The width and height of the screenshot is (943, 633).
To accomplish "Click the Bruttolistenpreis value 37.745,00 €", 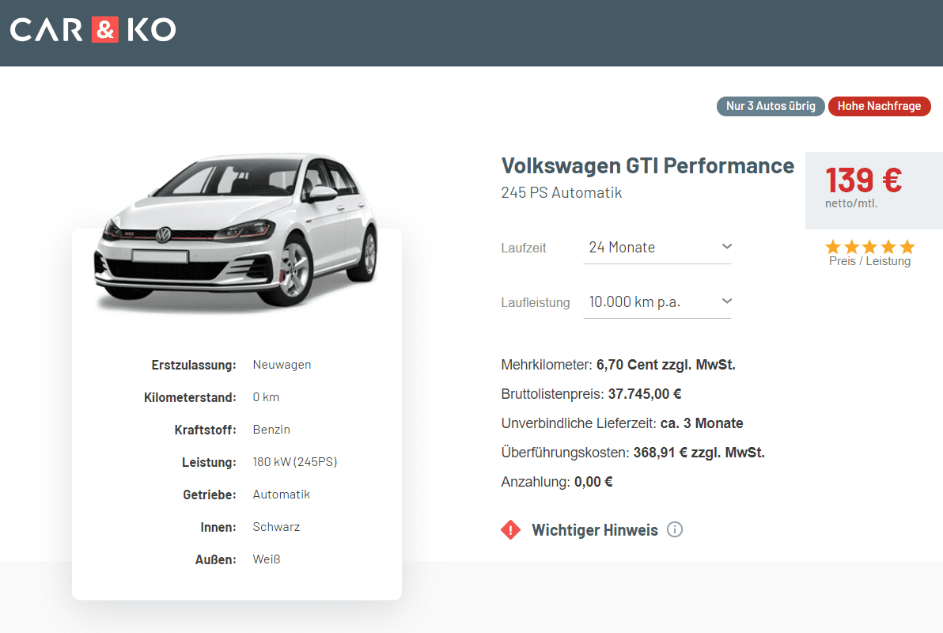I will click(x=645, y=394).
